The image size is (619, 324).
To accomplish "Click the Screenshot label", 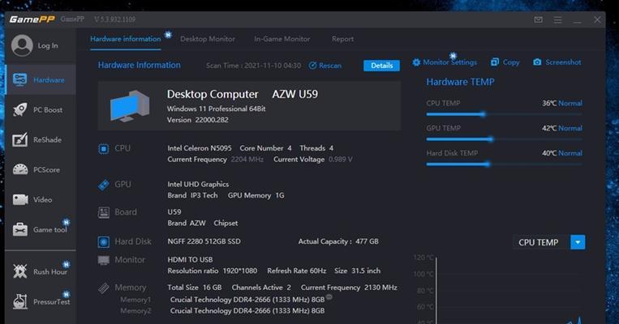I will click(563, 62).
